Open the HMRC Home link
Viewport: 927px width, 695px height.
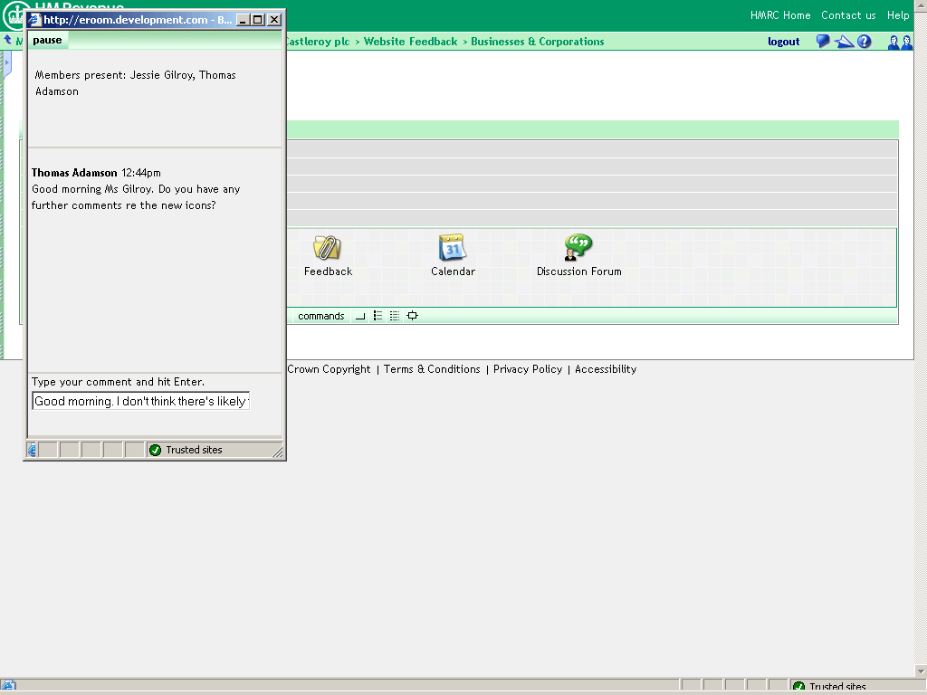pos(779,15)
